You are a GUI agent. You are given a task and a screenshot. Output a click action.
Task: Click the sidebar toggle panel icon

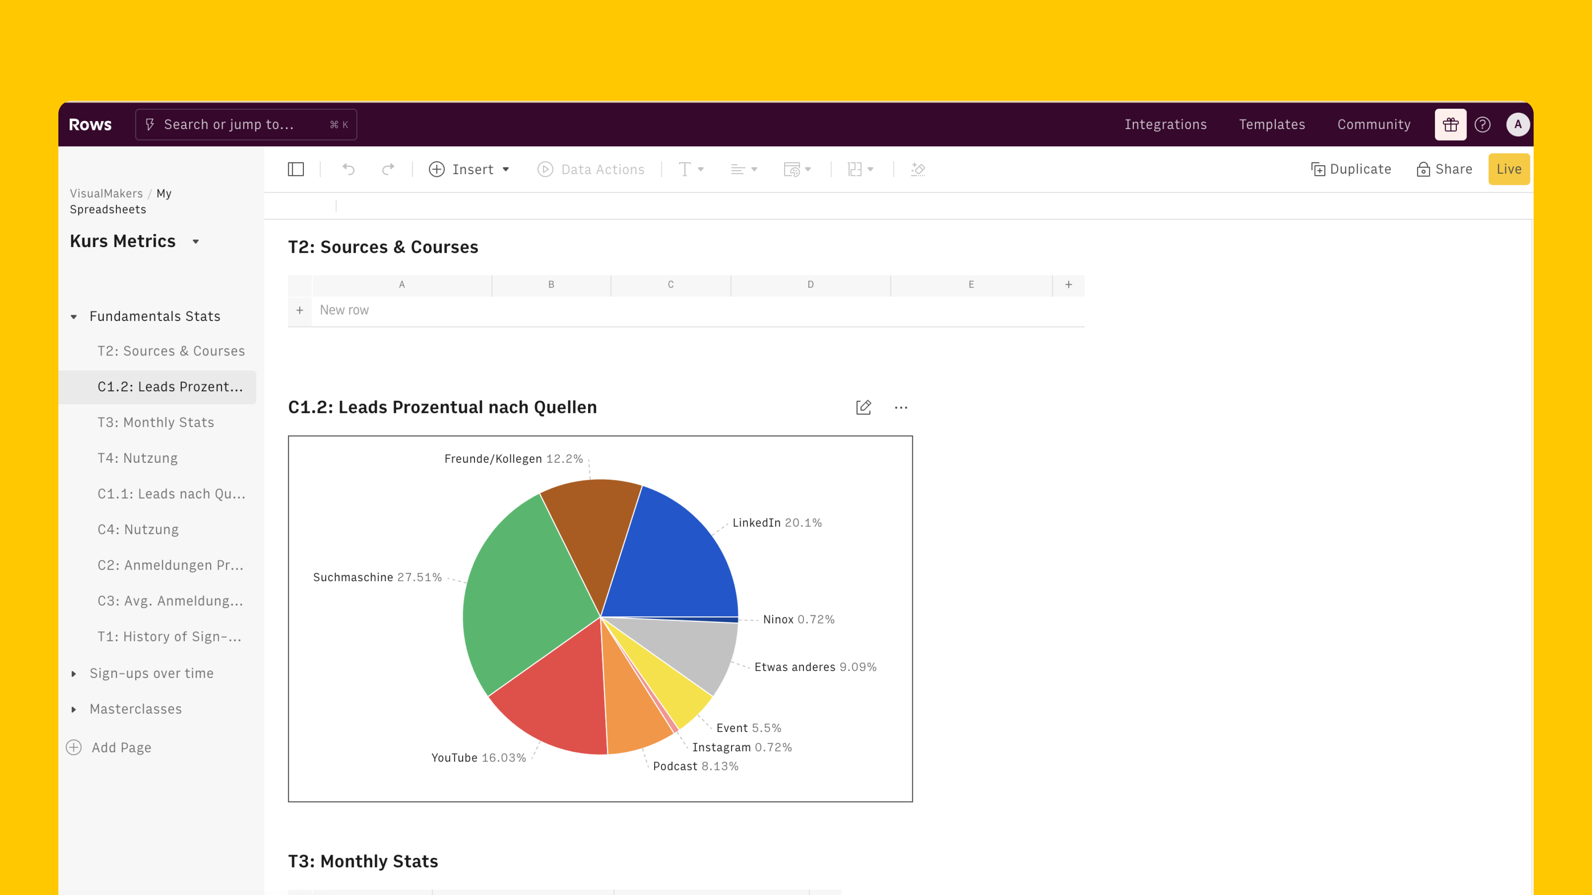tap(296, 169)
